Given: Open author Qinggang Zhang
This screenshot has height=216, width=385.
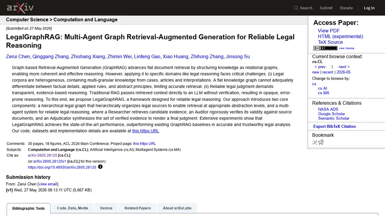Looking at the screenshot, I should pos(50,57).
